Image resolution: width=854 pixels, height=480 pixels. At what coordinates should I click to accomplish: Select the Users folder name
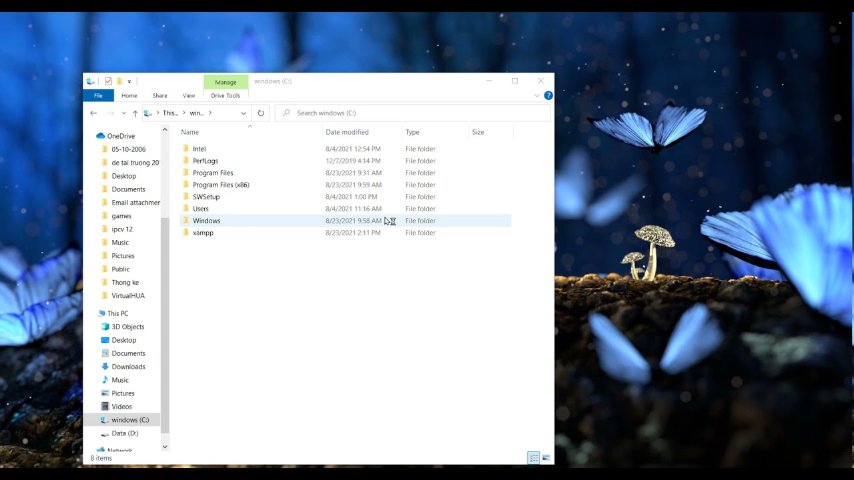click(x=201, y=209)
